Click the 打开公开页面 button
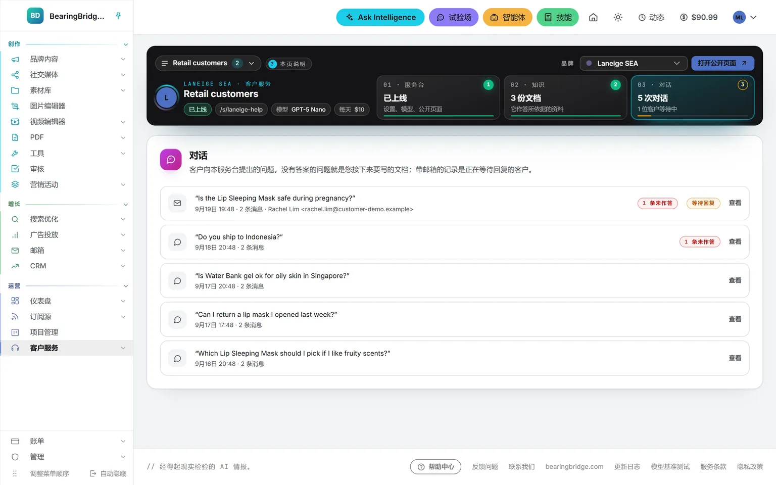 722,63
